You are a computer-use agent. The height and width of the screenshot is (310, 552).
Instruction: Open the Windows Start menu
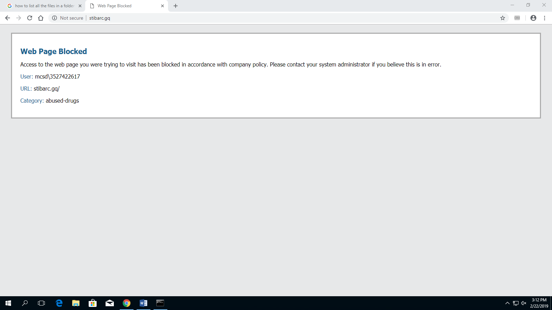click(8, 303)
